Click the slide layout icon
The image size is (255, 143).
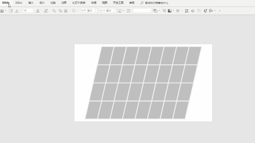coord(2,11)
